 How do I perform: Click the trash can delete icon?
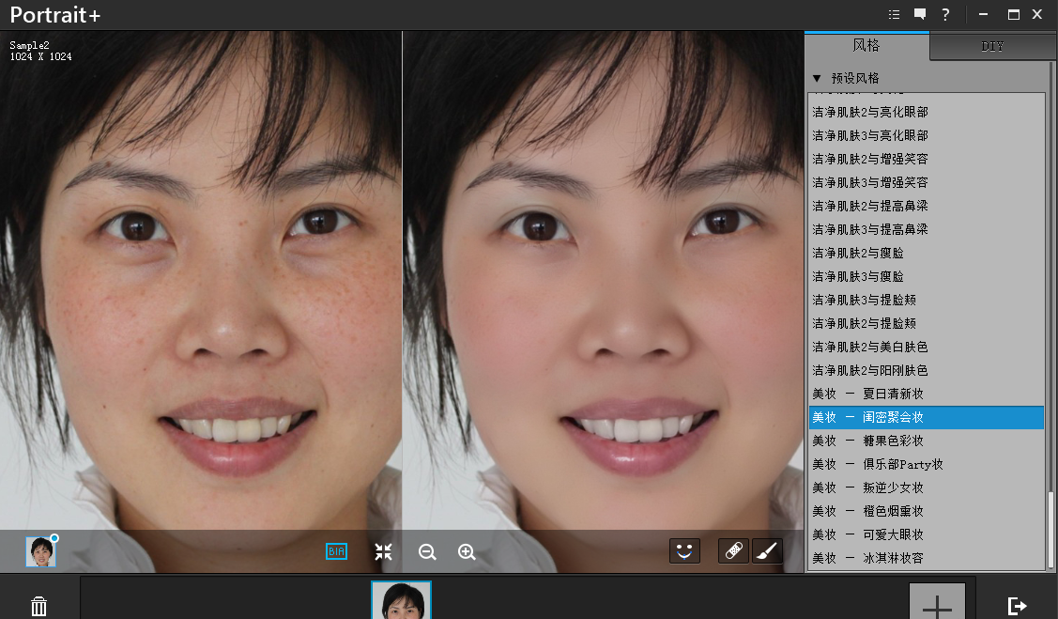[38, 606]
